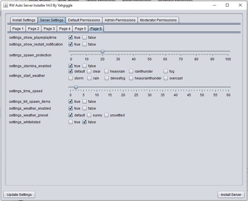The image size is (248, 201).
Task: Go to Page 1 of server settings
Action: [18, 29]
